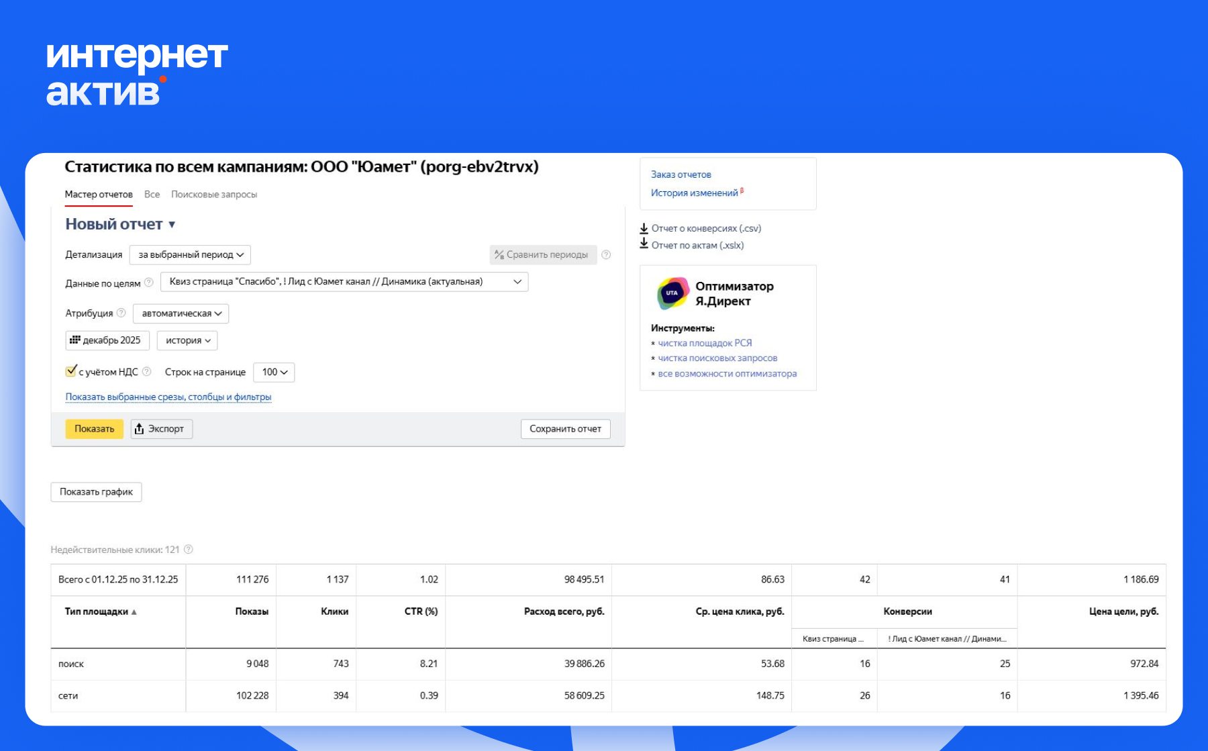Click the Оптимизатор Я.Директ logo

coord(672,293)
